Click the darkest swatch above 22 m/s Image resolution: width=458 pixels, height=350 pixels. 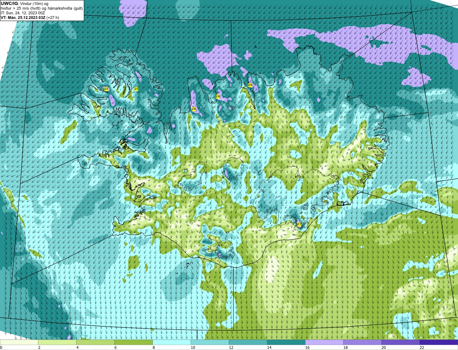(439, 342)
